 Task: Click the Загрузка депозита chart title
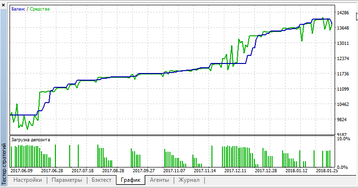coord(31,140)
